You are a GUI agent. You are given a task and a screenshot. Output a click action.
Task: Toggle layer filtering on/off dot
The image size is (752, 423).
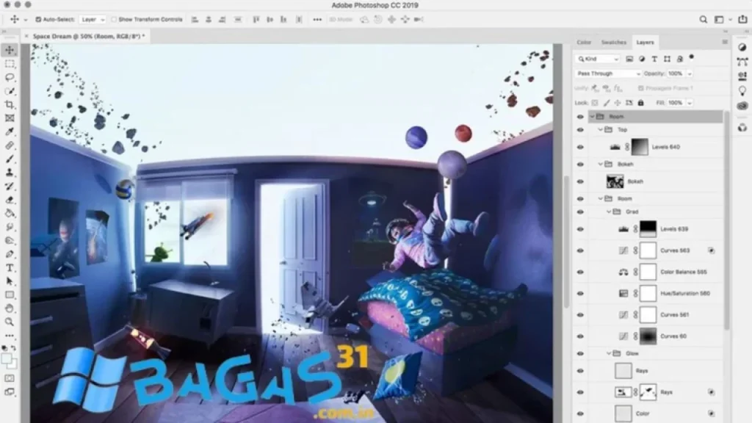pos(692,57)
